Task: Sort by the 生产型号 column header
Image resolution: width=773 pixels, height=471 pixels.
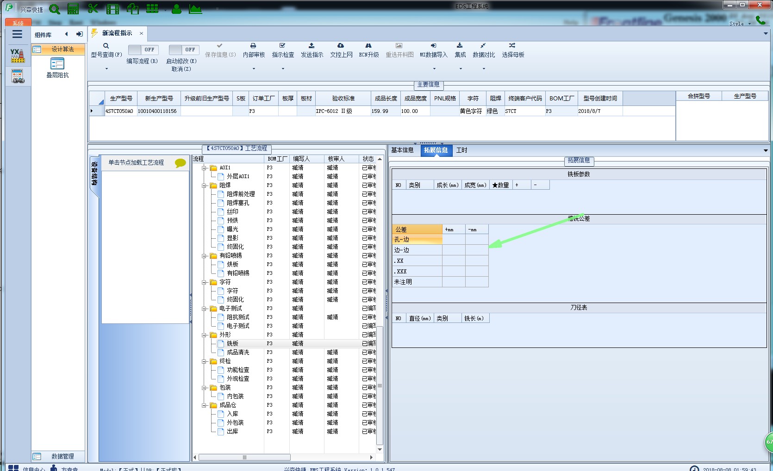Action: (121, 99)
